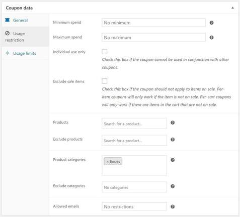Switch to the Usage limits tab

25,53
